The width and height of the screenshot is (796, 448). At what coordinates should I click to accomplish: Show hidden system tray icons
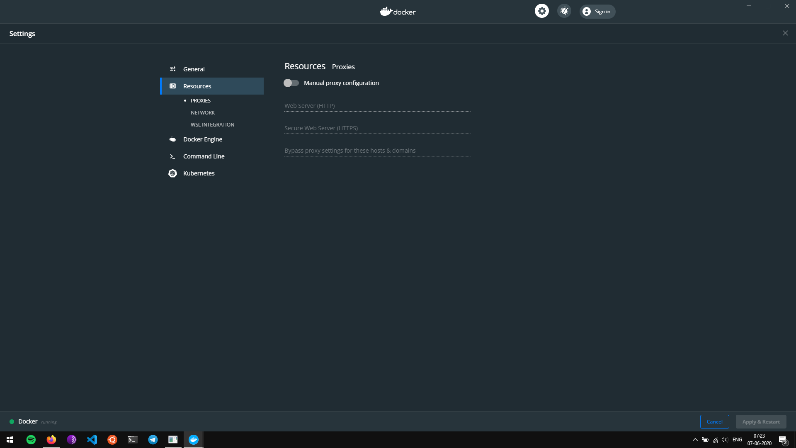coord(695,440)
